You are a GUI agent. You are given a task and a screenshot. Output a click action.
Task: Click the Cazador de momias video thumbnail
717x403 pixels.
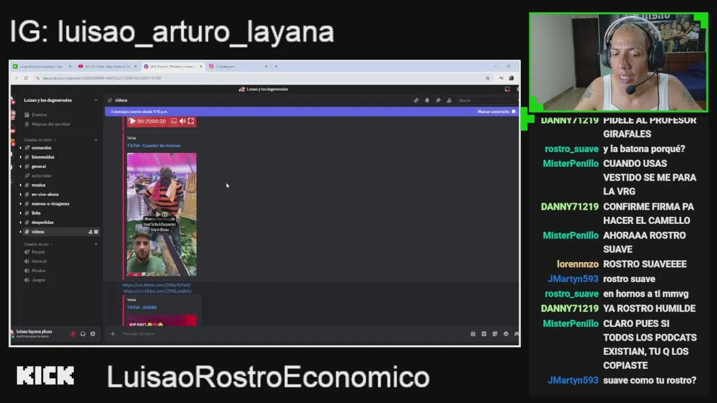(x=162, y=214)
